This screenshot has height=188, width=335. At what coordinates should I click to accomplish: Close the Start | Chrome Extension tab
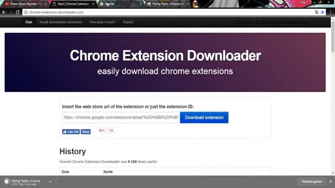click(93, 4)
